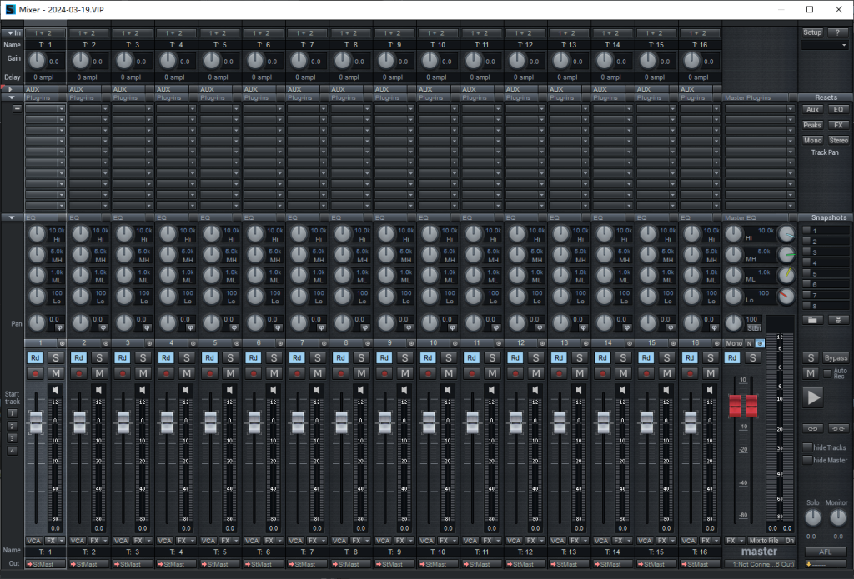Viewport: 854px width, 579px height.
Task: Mute track 9
Action: [404, 373]
